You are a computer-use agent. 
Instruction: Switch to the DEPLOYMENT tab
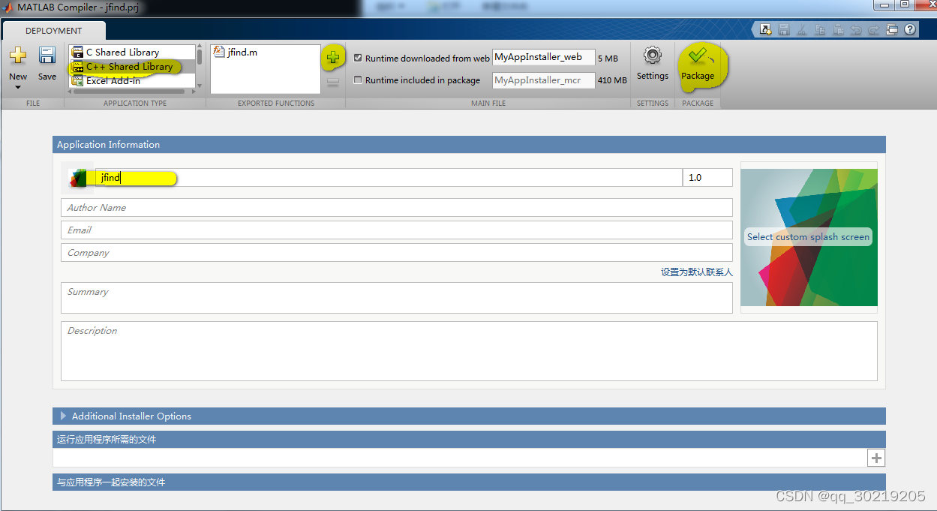coord(53,31)
